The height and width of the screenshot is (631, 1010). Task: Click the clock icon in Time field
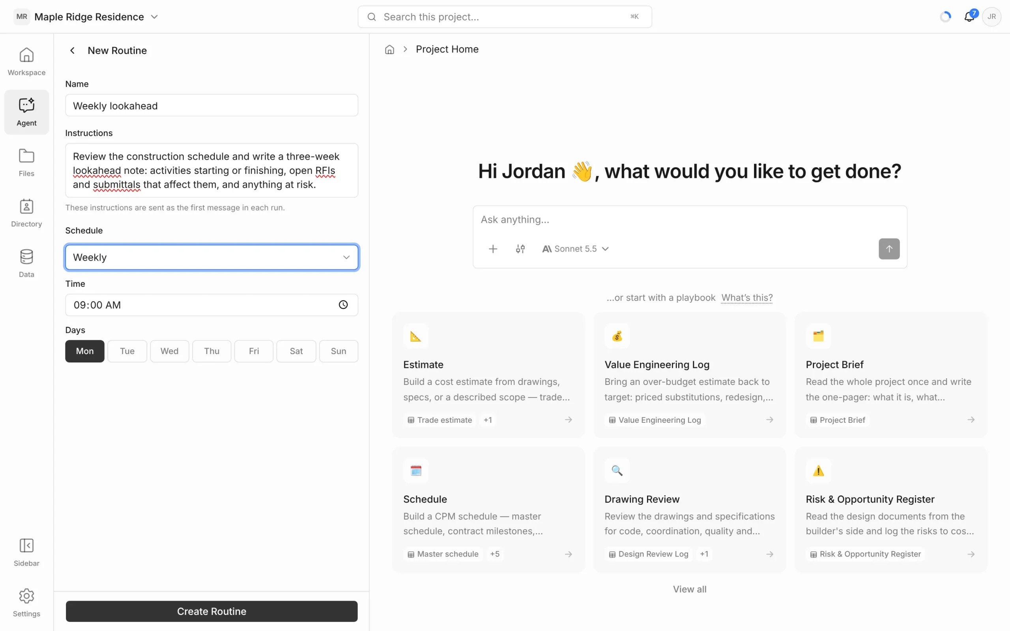point(343,305)
